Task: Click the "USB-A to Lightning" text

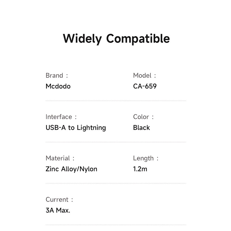Action: [76, 128]
